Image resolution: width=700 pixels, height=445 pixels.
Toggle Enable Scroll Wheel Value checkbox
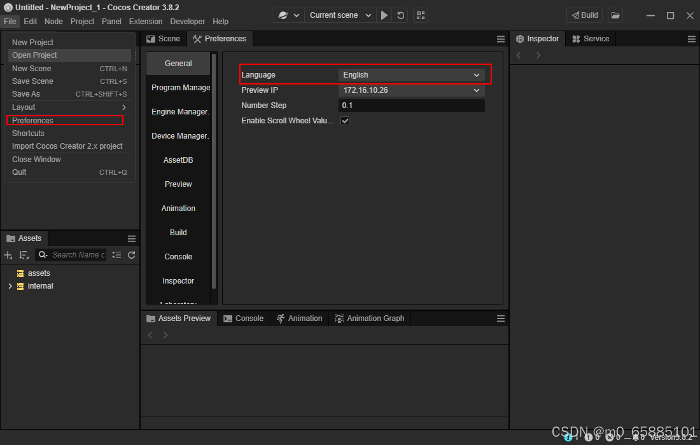[345, 120]
